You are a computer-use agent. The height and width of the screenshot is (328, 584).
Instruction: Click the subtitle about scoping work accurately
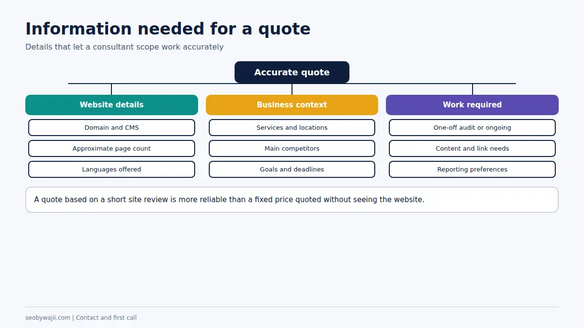[x=125, y=47]
